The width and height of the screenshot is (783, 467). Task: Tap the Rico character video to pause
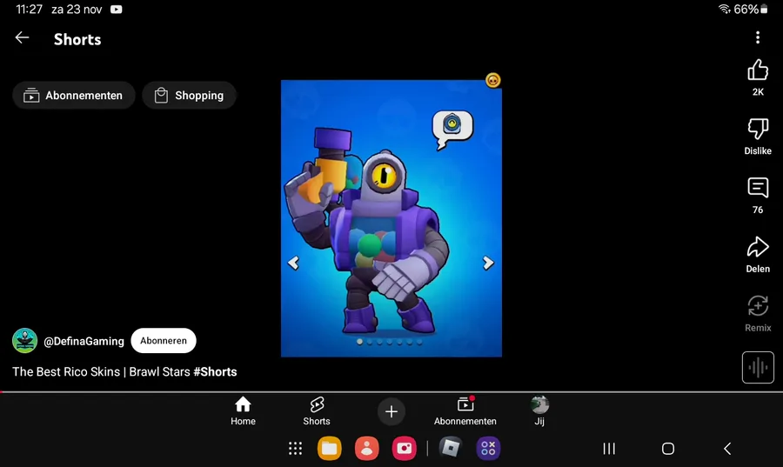point(391,218)
